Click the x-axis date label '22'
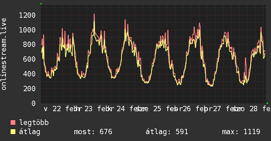 click(x=57, y=109)
